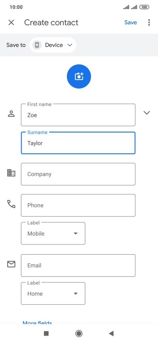The image size is (158, 343).
Task: Close the Create contact screen
Action: 11,22
